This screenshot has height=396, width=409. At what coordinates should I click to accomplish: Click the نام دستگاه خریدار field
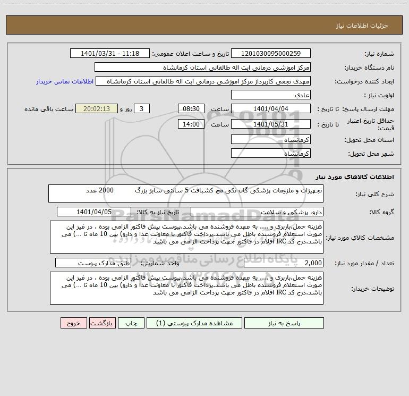202,67
